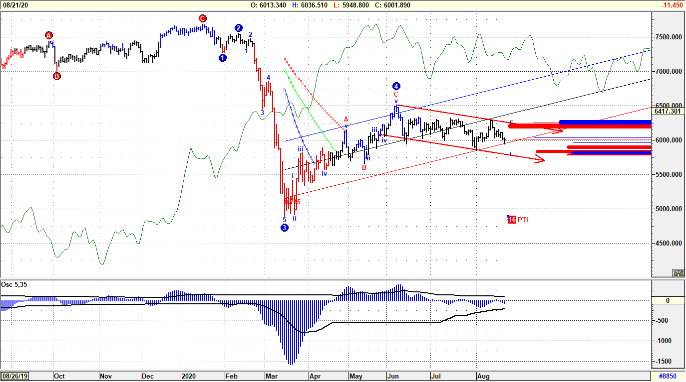The image size is (686, 382).
Task: Select the circled red A wave marker
Action: [x=49, y=35]
